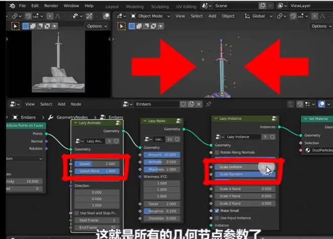This screenshot has width=333, height=239.
Task: Click GeometryNodes in the breadcrumb
Action: [x=72, y=117]
